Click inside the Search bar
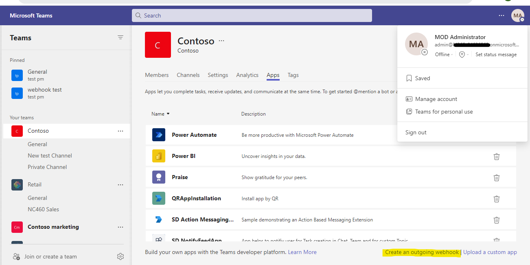Viewport: 530px width, 265px height. coord(251,15)
